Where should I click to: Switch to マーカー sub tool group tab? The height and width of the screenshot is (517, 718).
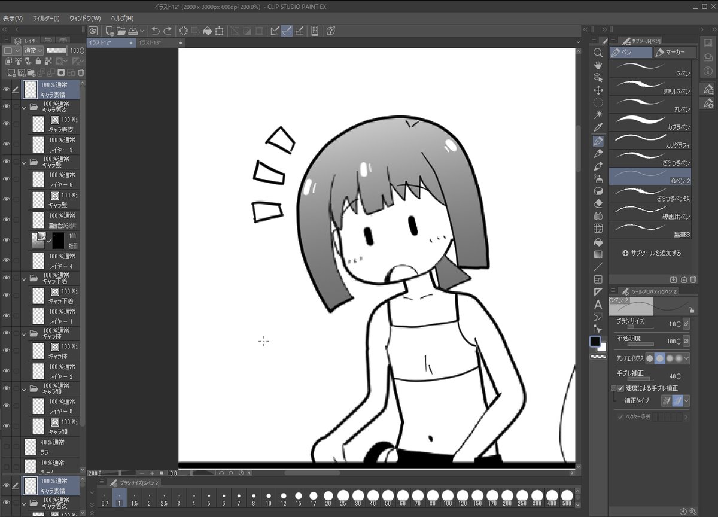click(x=675, y=53)
